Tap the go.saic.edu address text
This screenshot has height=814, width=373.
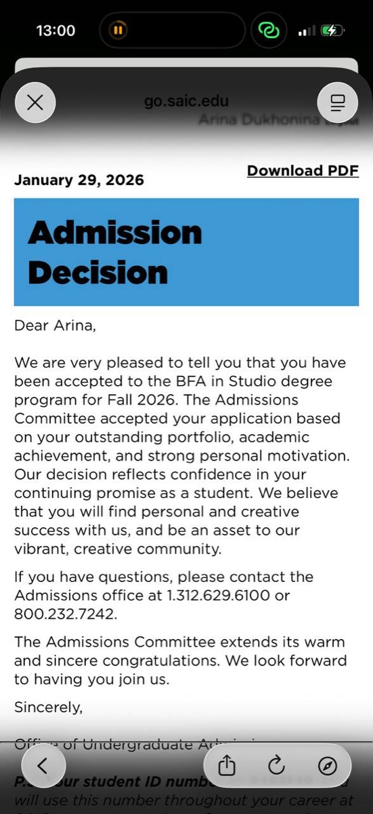[186, 102]
